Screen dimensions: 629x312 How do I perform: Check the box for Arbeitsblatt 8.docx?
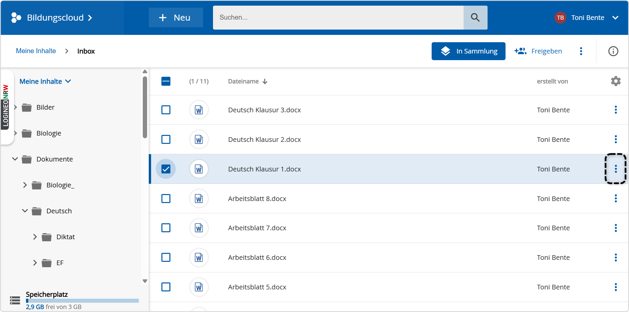coord(166,198)
